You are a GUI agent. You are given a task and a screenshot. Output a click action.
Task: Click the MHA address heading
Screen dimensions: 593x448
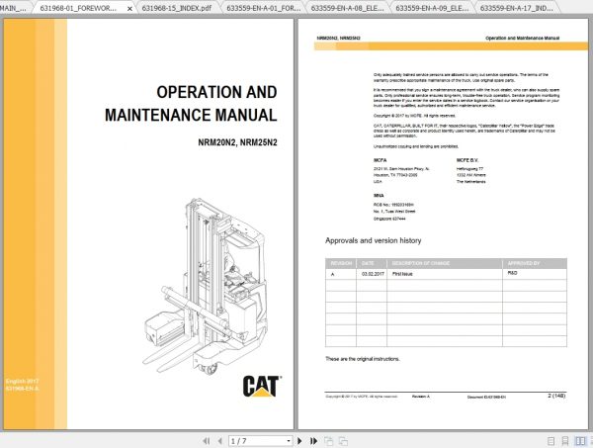click(x=379, y=196)
